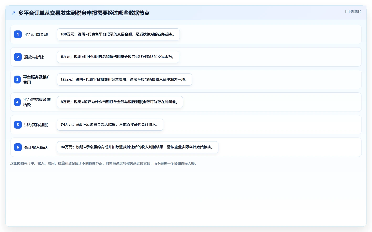Click the 8万元 description box
This screenshot has width=372, height=232.
[x=120, y=102]
